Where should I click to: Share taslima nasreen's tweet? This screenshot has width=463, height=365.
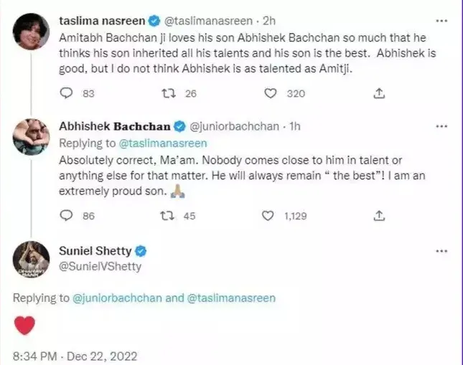click(380, 93)
